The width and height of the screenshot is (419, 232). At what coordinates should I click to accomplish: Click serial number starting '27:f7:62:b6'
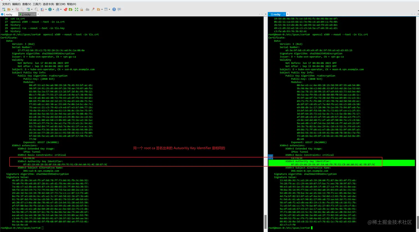click(x=51, y=50)
